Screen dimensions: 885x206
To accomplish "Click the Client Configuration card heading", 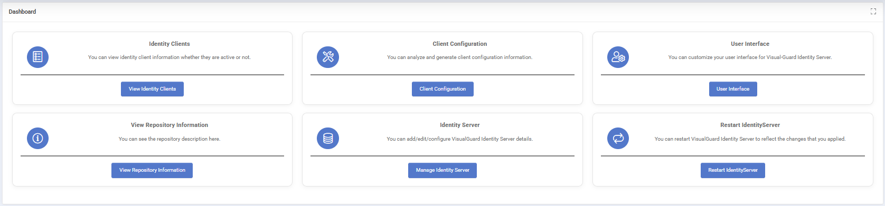I will pyautogui.click(x=460, y=44).
